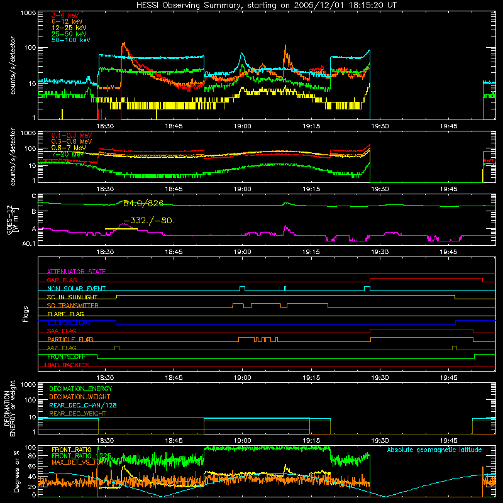This screenshot has height=503, width=503.
Task: Click the DECIMATION ENERGY or weight axis title
Action: tap(9, 408)
